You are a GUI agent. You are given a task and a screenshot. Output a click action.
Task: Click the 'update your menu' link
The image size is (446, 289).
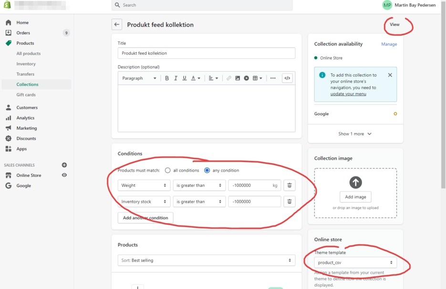pos(348,94)
